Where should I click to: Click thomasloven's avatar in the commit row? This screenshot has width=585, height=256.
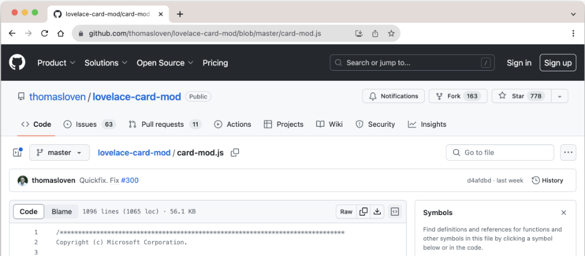pos(23,181)
